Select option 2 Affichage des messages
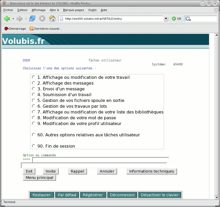Screen dimensions: 220x207 34,83
